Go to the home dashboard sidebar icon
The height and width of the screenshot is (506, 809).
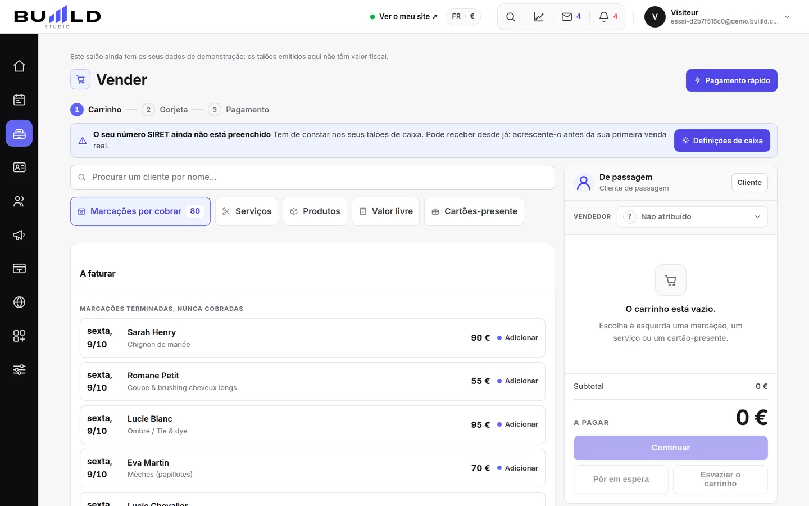point(19,66)
